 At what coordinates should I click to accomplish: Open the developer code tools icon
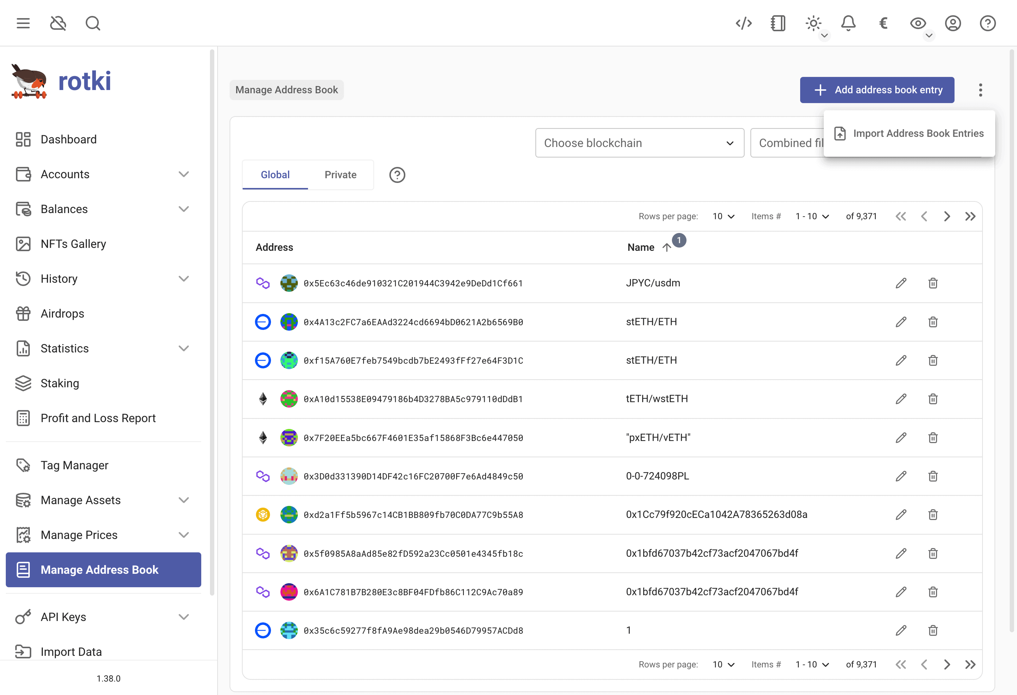click(743, 23)
